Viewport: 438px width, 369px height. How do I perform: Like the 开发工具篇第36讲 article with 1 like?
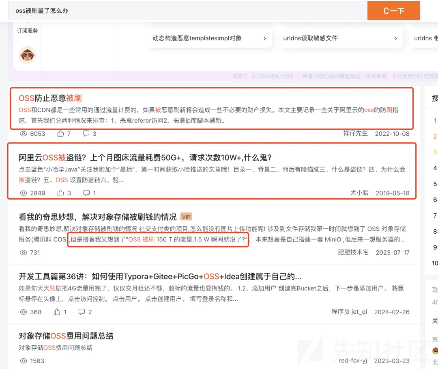pos(57,312)
